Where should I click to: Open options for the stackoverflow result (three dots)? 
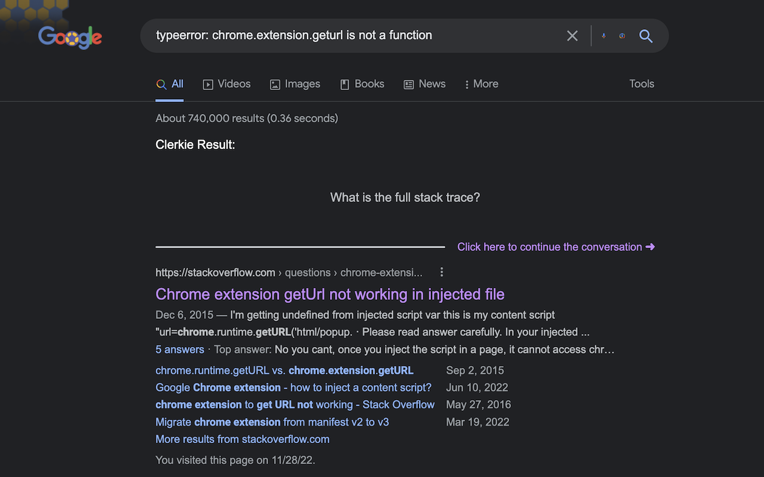click(x=442, y=272)
